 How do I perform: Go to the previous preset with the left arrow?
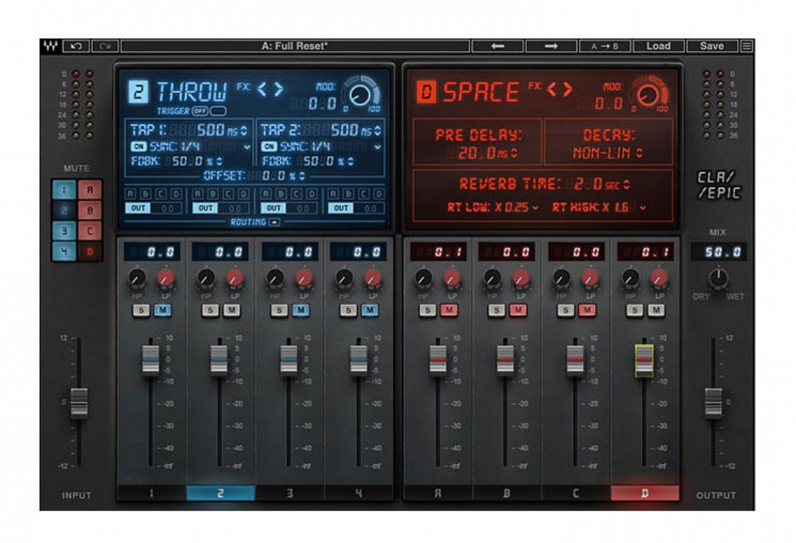coord(497,46)
